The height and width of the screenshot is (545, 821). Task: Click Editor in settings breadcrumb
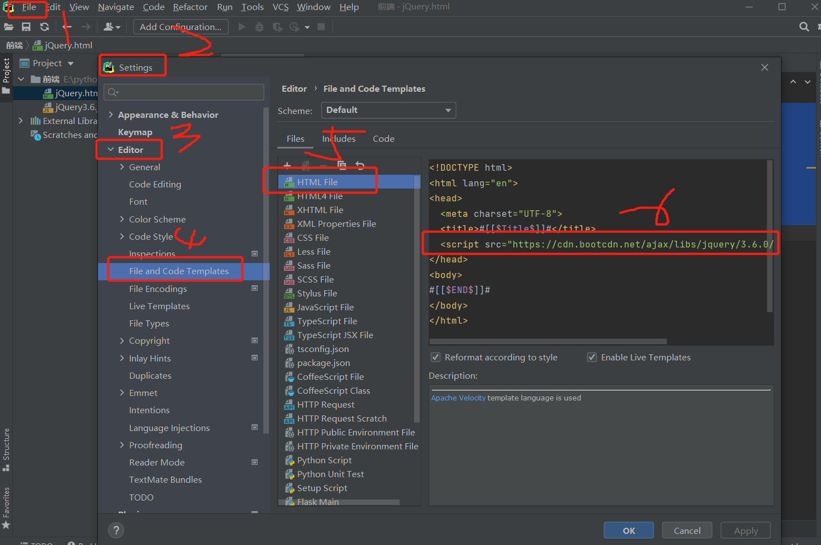[294, 89]
